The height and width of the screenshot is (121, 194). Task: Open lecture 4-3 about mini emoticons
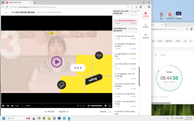click(125, 56)
